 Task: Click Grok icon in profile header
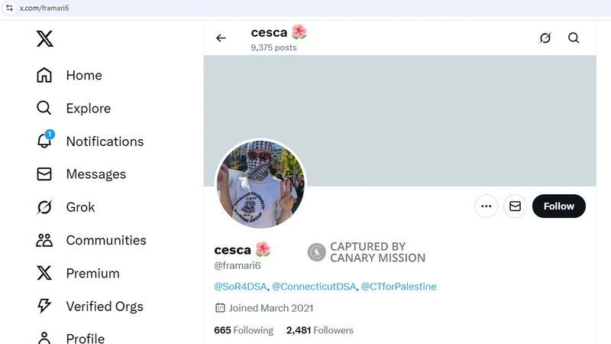coord(545,38)
